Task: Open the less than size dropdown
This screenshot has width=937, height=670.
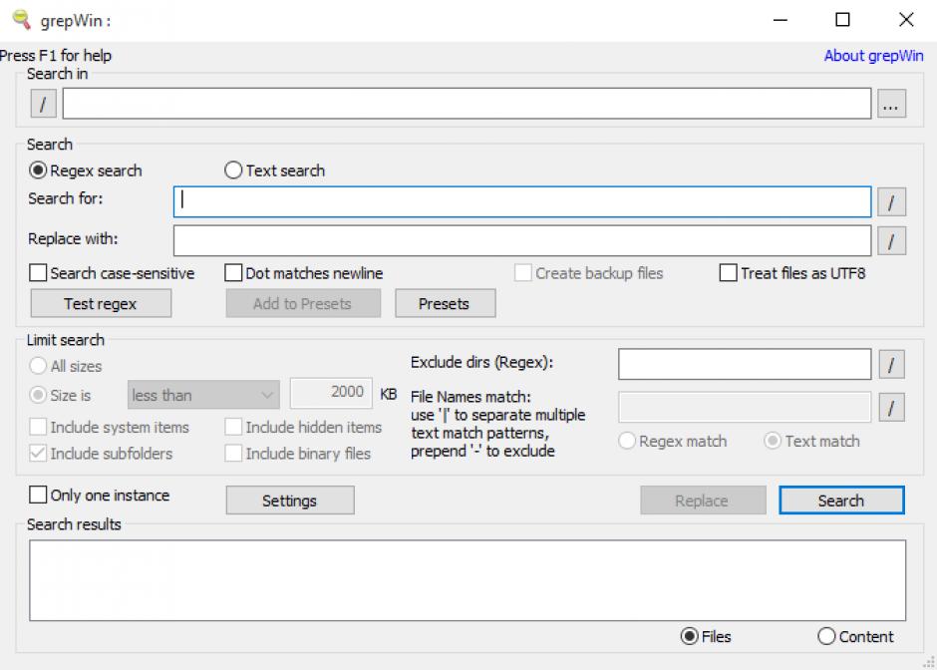Action: (x=203, y=395)
